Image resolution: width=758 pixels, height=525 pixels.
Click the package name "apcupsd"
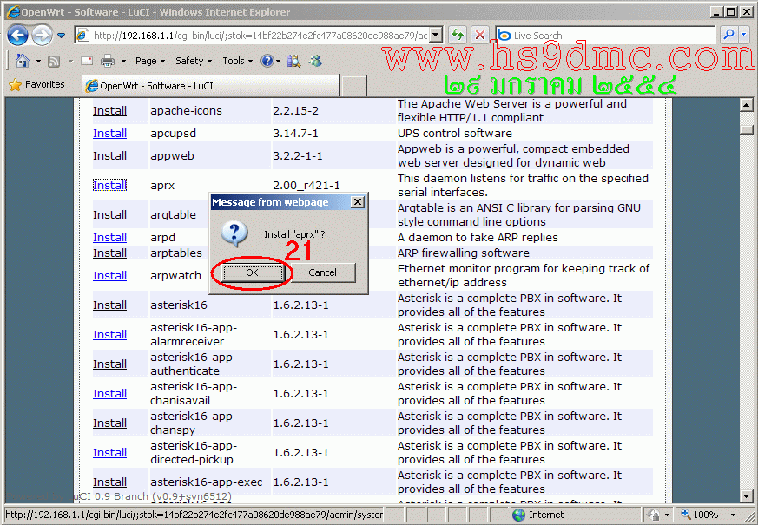click(173, 134)
